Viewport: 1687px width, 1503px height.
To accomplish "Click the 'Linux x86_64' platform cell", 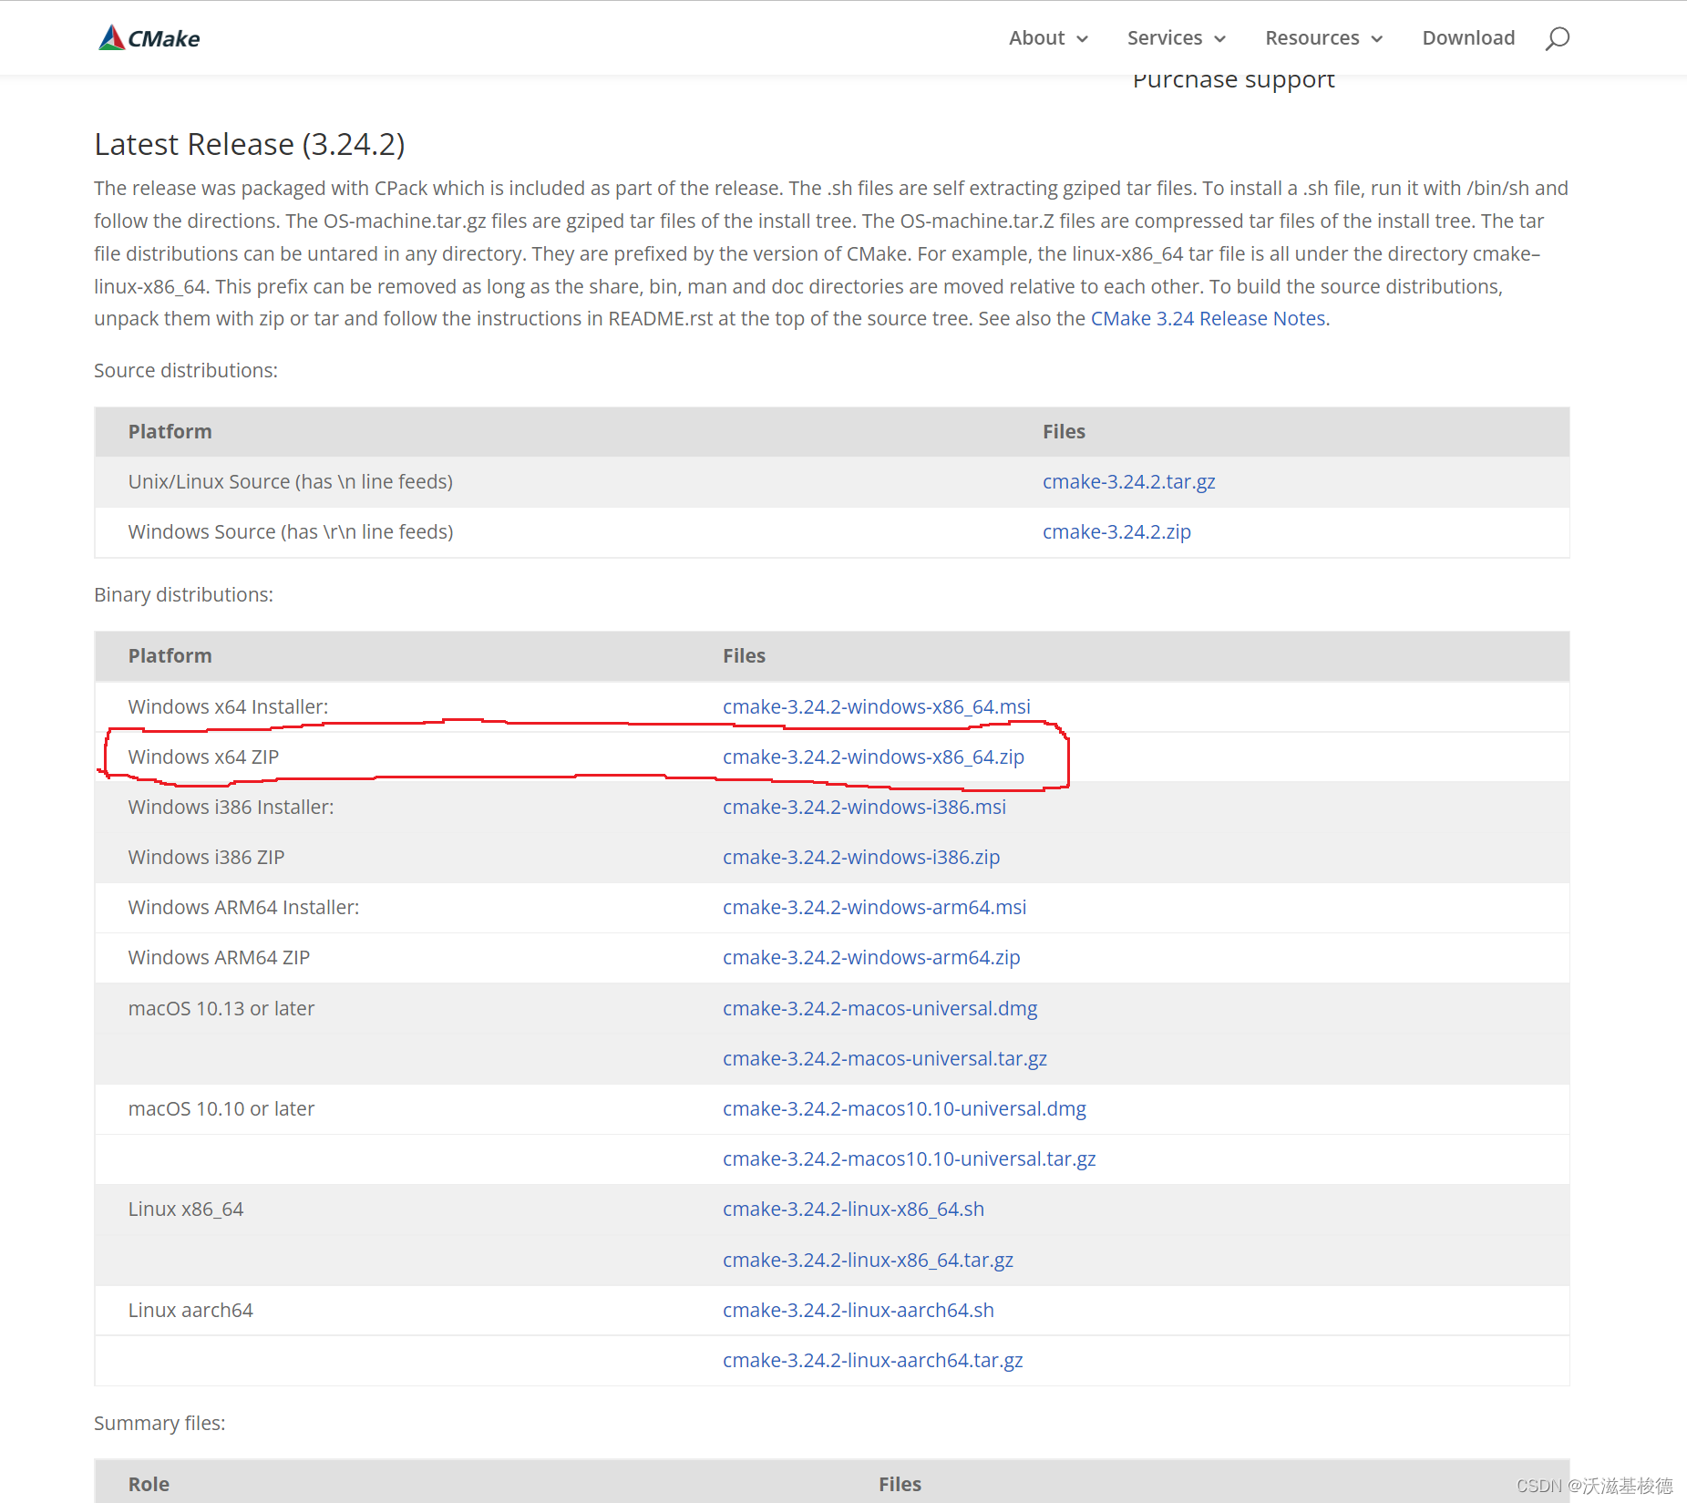I will coord(186,1210).
